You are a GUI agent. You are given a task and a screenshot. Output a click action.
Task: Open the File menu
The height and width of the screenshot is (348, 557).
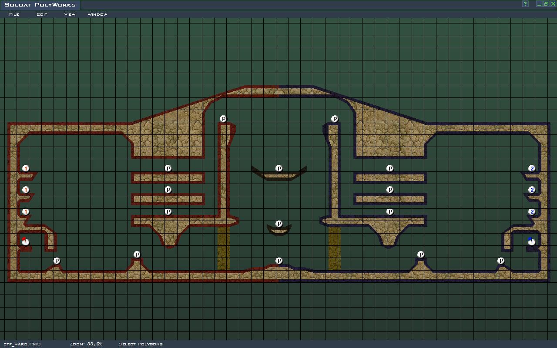tap(14, 14)
